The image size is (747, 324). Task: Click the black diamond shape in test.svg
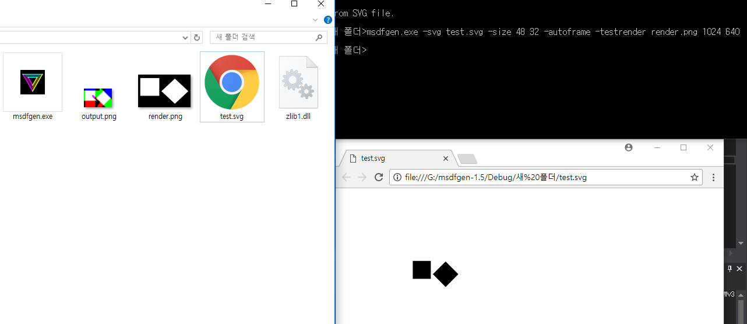(x=446, y=274)
